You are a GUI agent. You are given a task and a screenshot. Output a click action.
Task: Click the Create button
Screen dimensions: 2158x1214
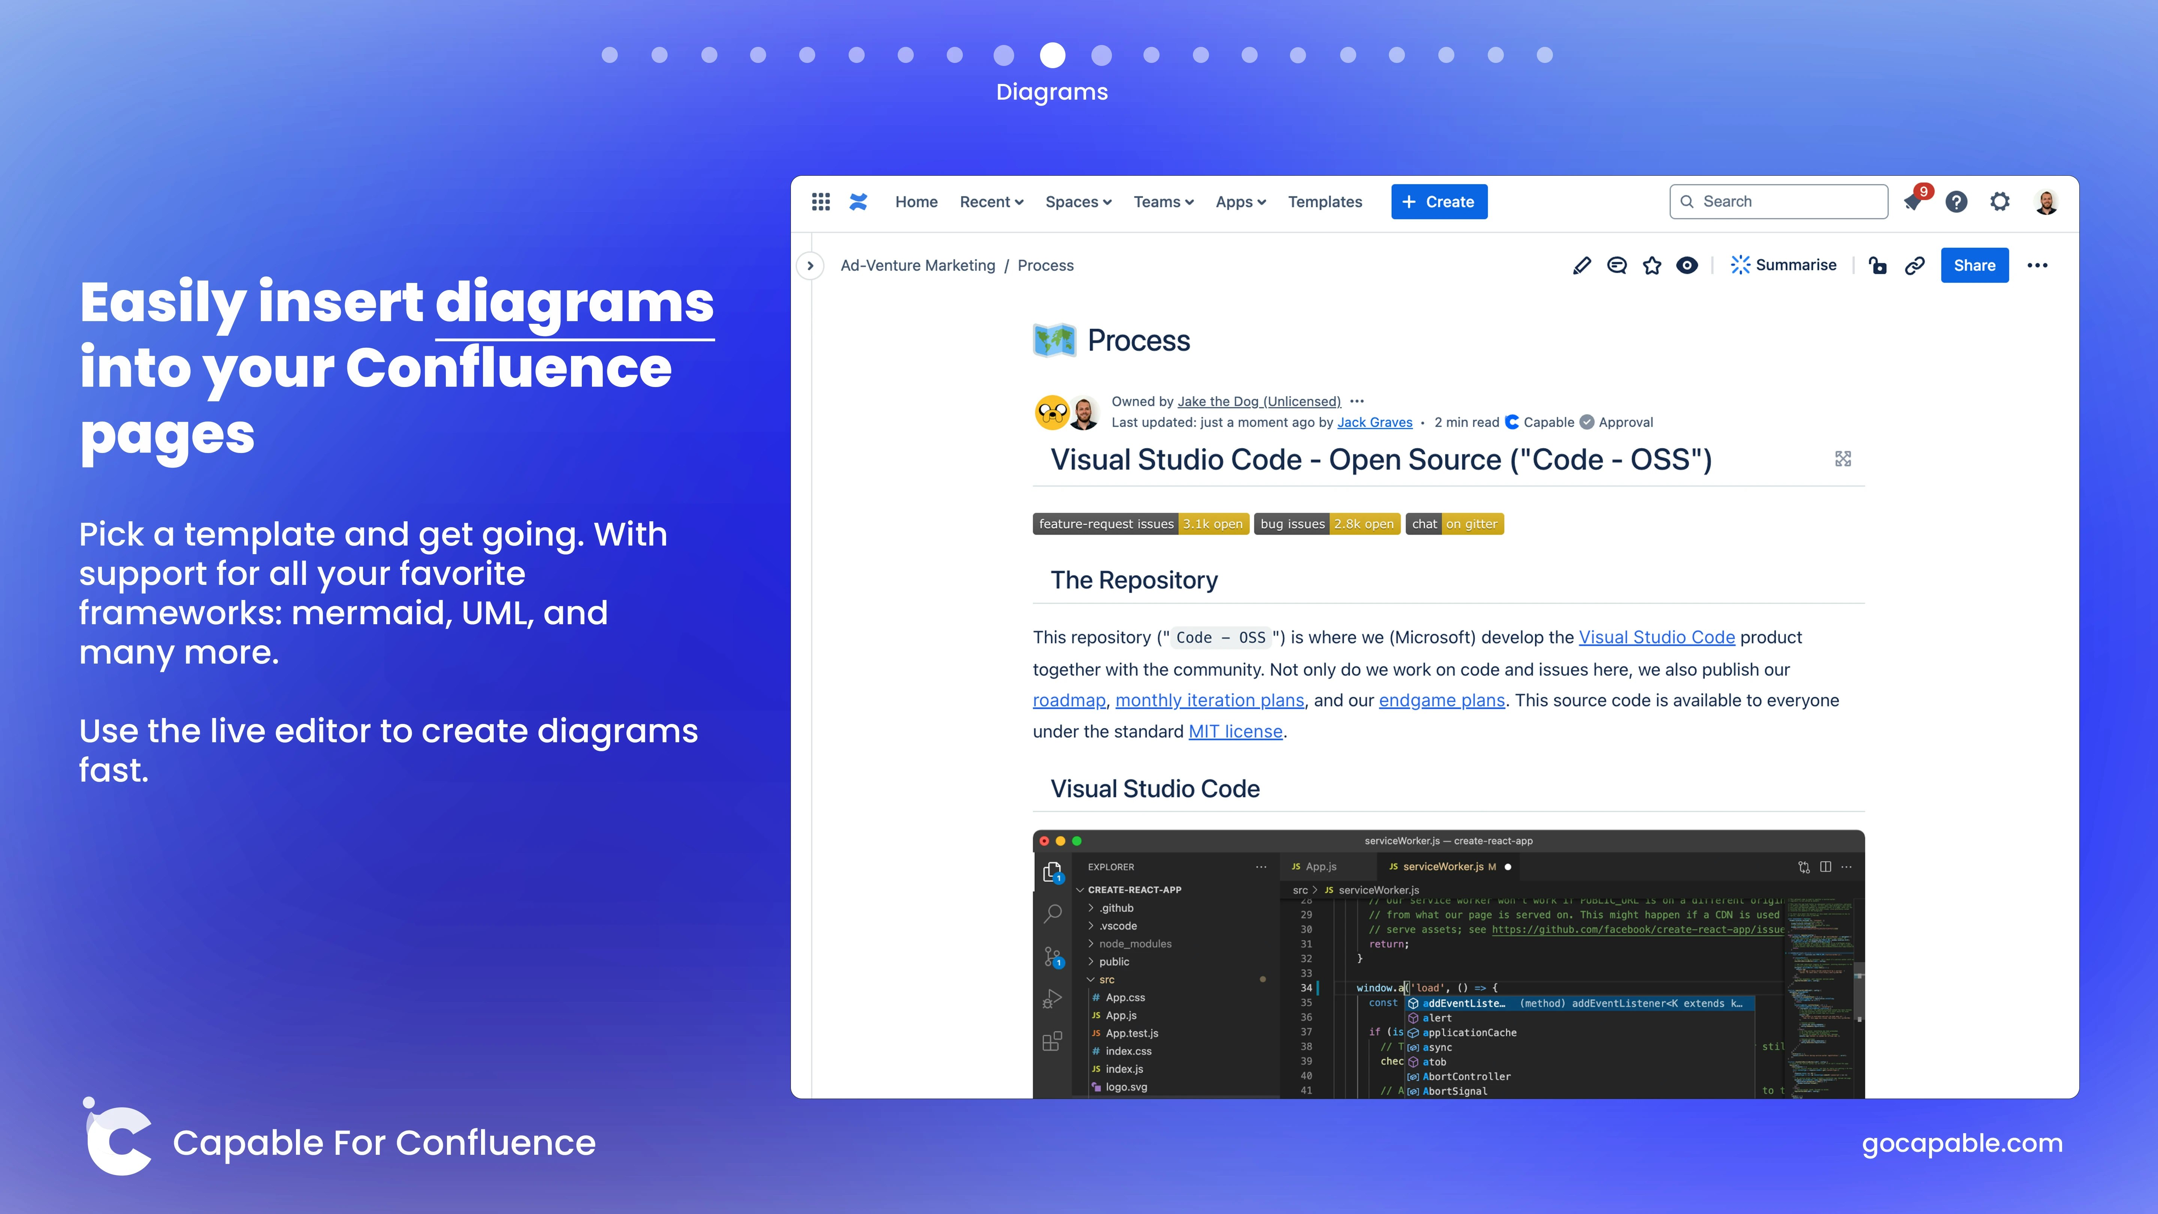pyautogui.click(x=1439, y=202)
